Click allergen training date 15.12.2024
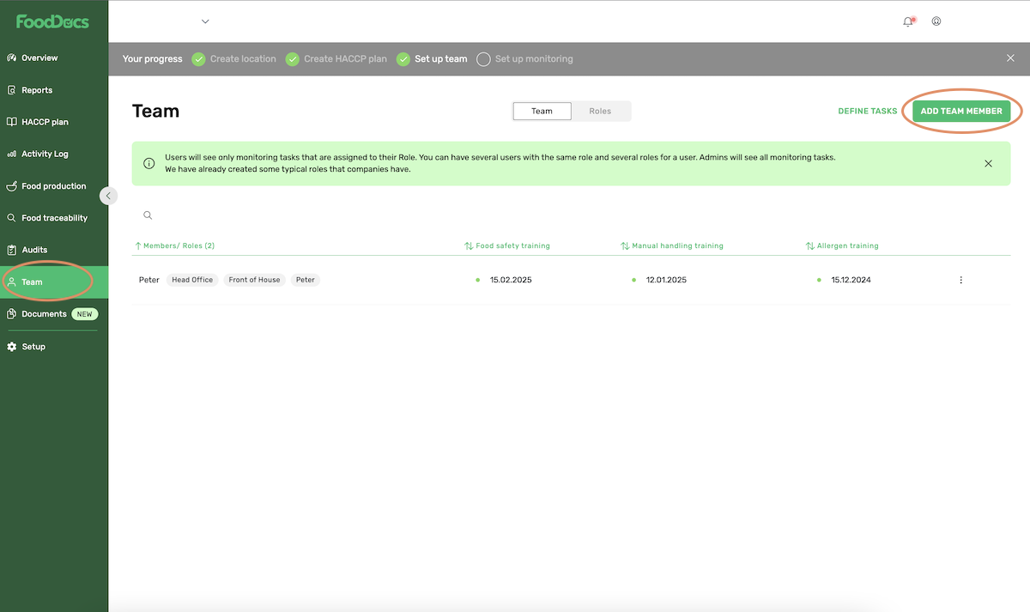The image size is (1030, 612). click(x=851, y=280)
